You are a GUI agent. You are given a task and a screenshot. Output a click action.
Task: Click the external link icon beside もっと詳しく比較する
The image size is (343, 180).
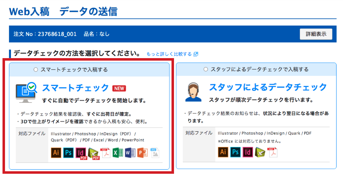pos(196,54)
